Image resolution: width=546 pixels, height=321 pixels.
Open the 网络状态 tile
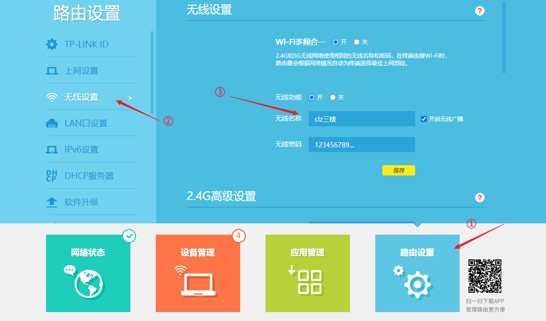click(x=88, y=273)
